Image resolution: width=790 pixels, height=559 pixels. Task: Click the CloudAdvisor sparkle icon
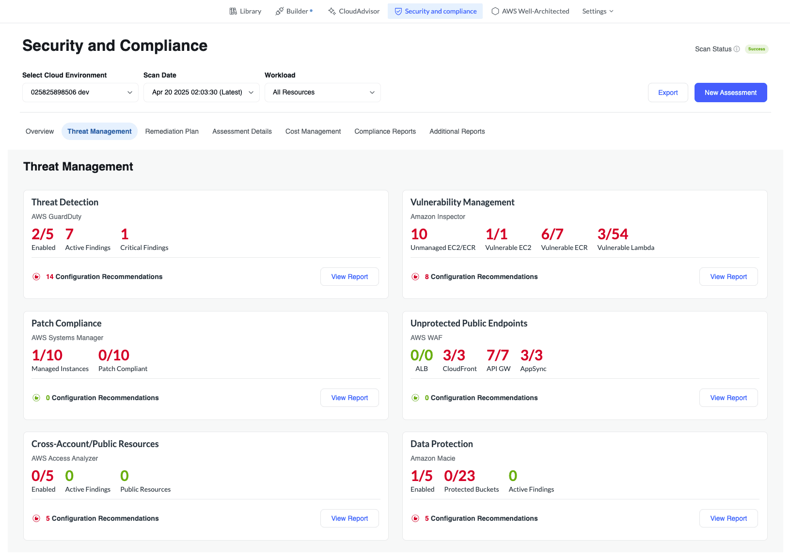click(x=332, y=11)
